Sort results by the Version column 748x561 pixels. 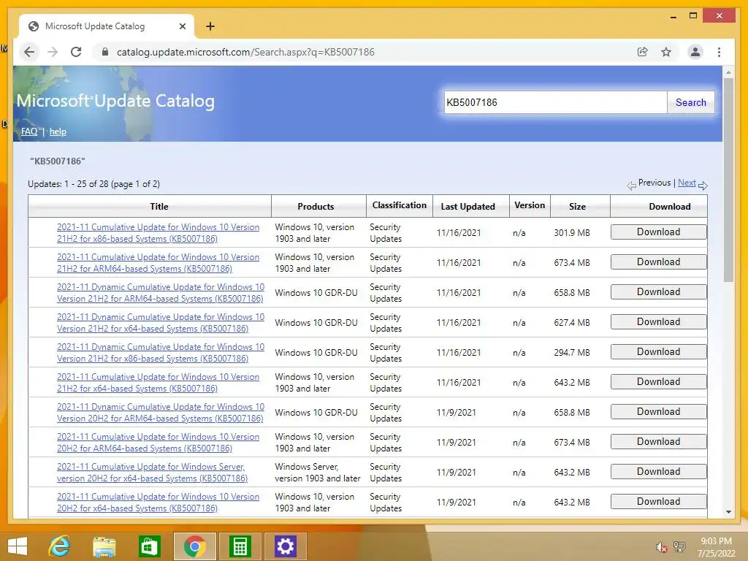pyautogui.click(x=530, y=205)
